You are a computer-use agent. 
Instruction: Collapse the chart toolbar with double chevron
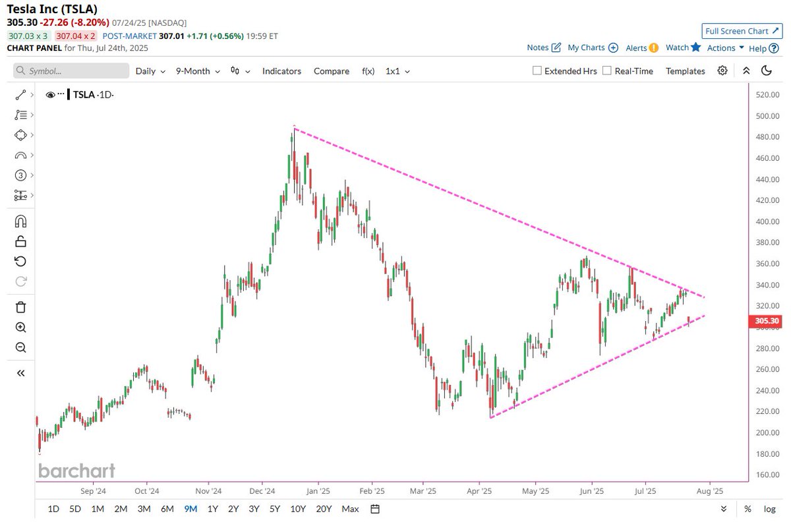[x=746, y=71]
